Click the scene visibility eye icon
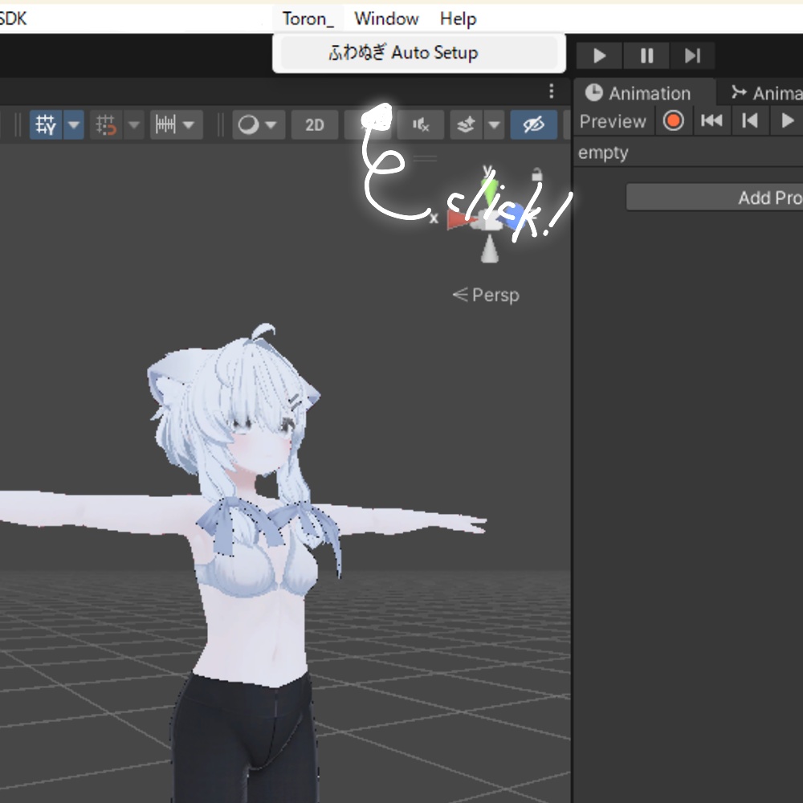The height and width of the screenshot is (803, 803). click(534, 124)
